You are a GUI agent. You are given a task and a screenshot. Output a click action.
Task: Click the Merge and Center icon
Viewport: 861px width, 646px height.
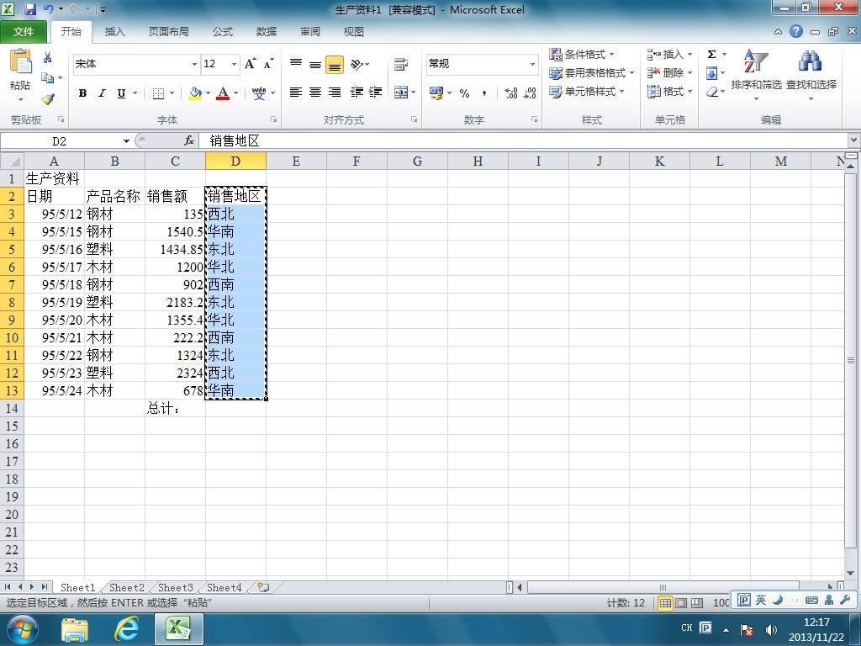(x=401, y=93)
